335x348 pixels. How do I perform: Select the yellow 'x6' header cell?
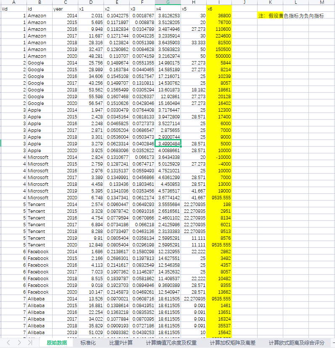point(219,9)
